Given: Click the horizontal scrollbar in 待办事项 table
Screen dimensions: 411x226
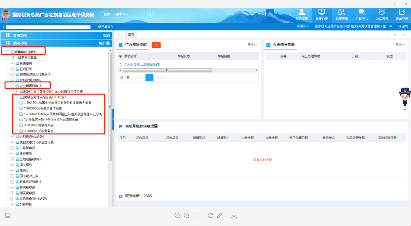Looking at the screenshot, I should click(167, 70).
